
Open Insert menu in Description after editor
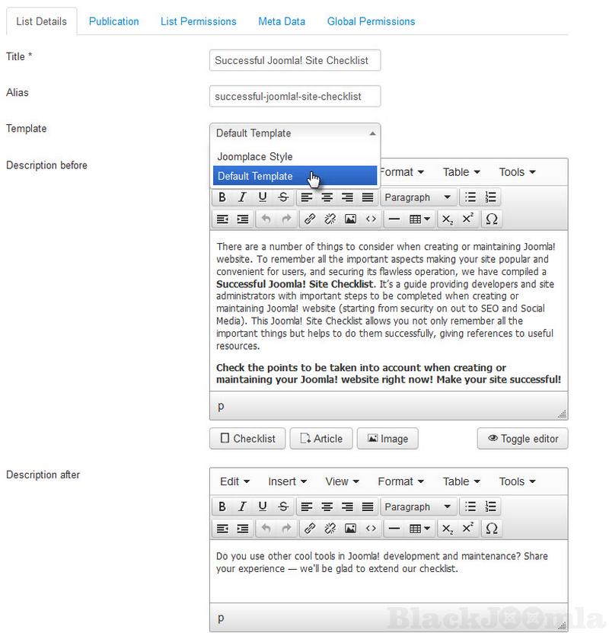[287, 481]
